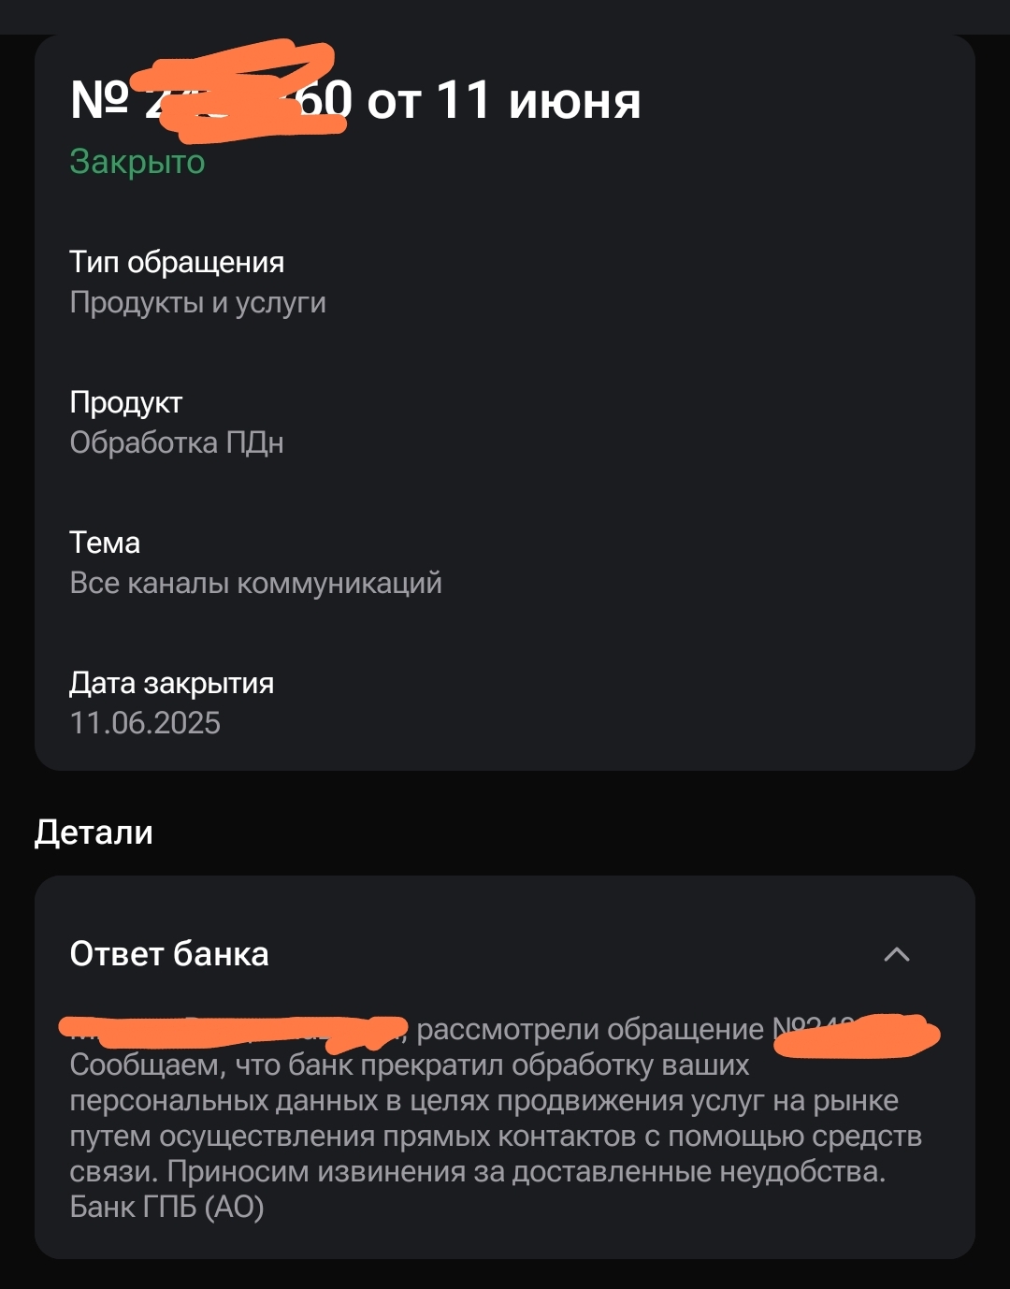Tap the Продукт field label
Viewport: 1010px width, 1289px height.
pos(126,402)
